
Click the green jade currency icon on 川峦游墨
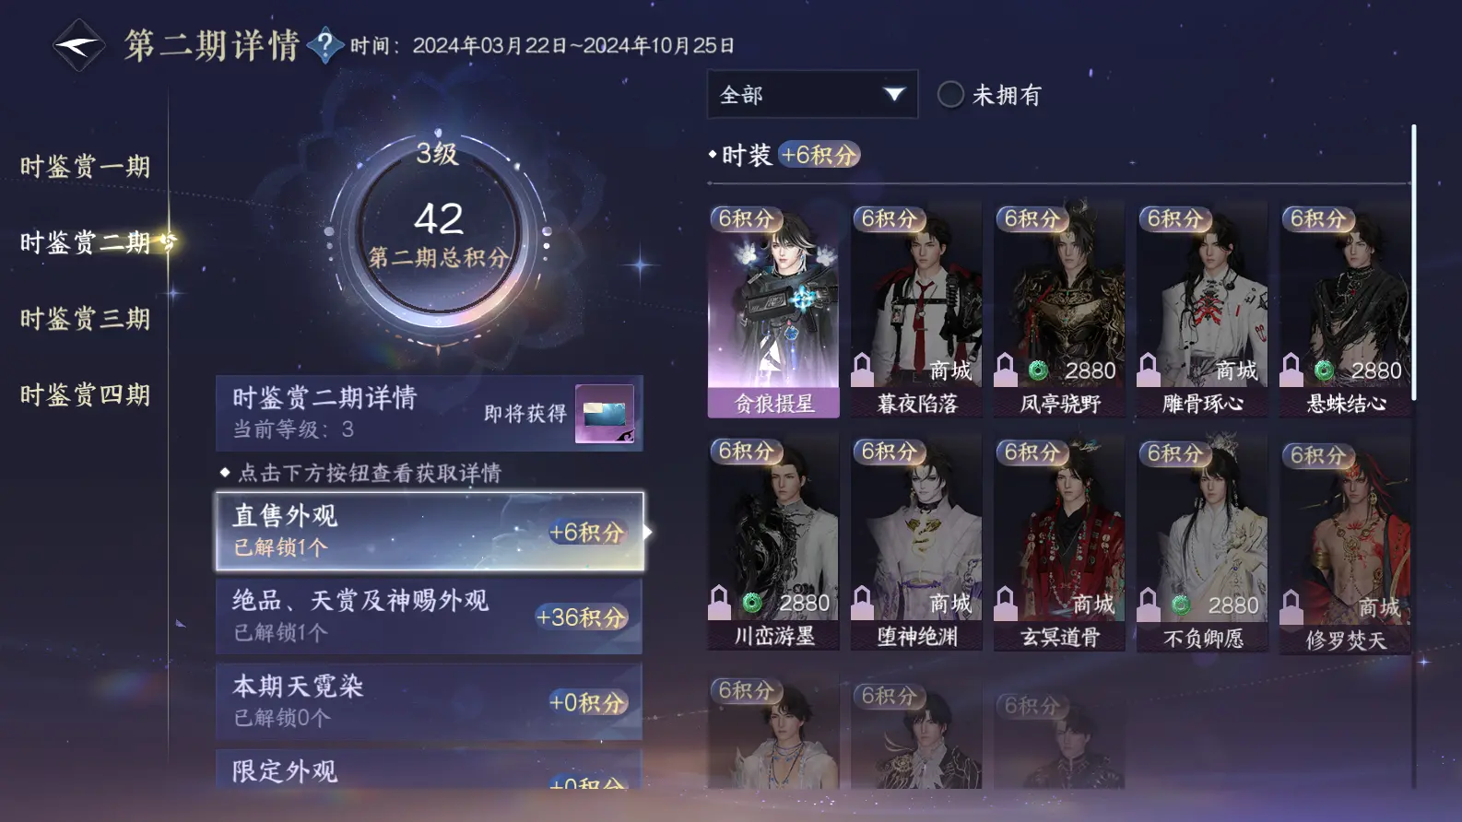[x=752, y=603]
